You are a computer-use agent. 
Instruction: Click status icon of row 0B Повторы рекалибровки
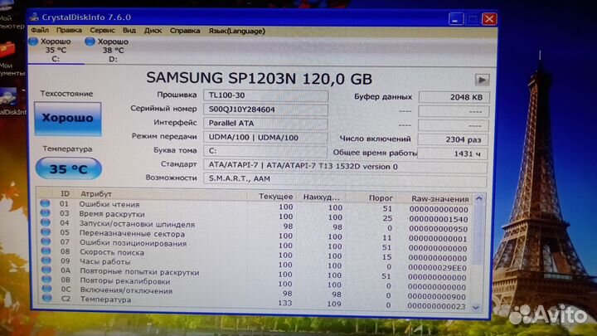(x=46, y=280)
